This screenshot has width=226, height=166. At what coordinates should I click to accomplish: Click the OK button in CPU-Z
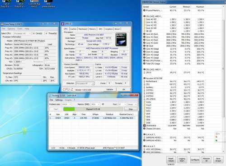(x=124, y=89)
